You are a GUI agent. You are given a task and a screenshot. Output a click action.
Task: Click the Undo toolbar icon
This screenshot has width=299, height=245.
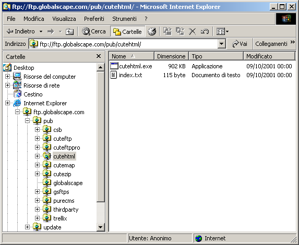pos(205,31)
